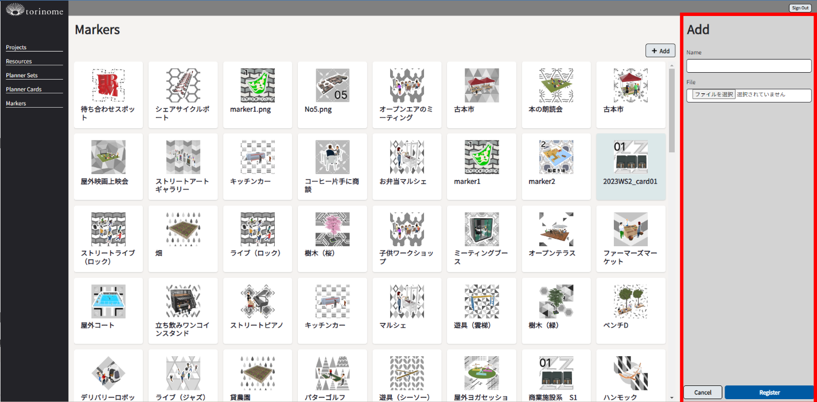Screen dimensions: 817x402
Task: Open Projects in the sidebar
Action: point(16,48)
